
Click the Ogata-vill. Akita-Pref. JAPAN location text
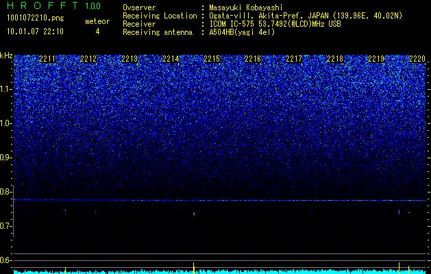(306, 16)
